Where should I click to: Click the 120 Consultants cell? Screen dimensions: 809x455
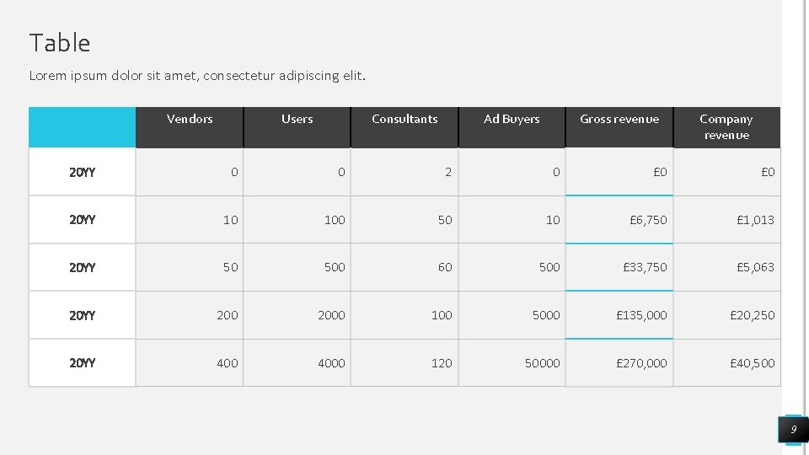pyautogui.click(x=442, y=363)
